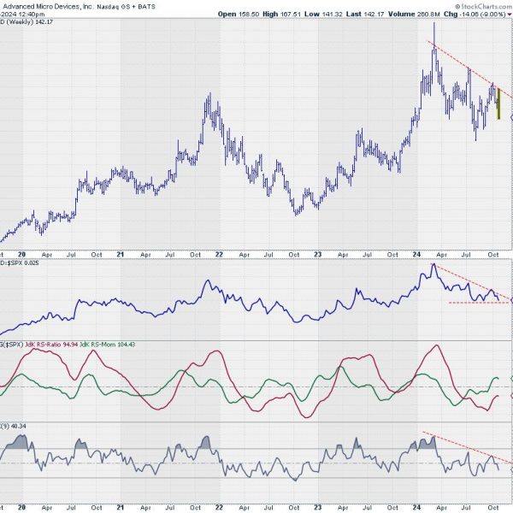The image size is (513, 513).
Task: Open the red dropdown arrow beside Chg
Action: coord(509,15)
